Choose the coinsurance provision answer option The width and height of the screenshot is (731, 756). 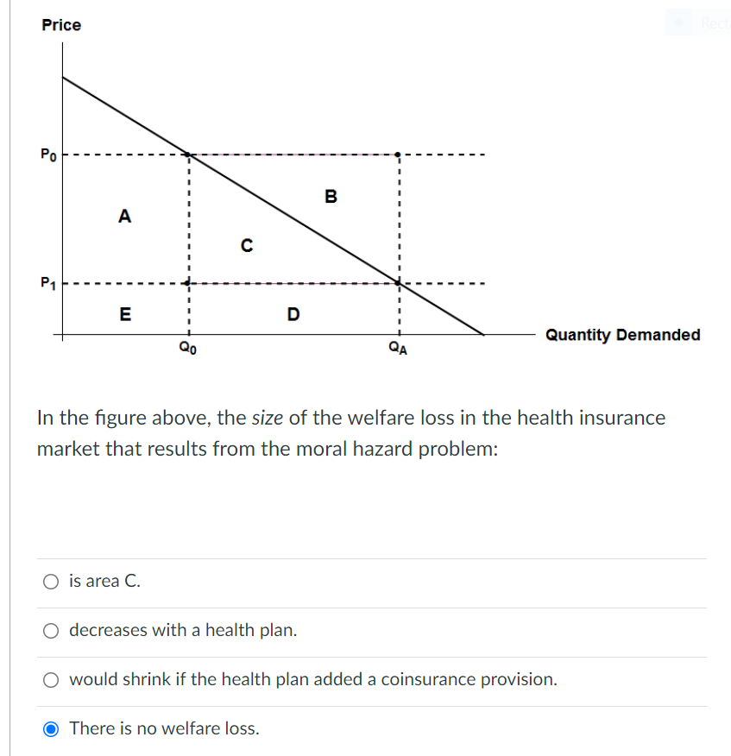tap(50, 679)
